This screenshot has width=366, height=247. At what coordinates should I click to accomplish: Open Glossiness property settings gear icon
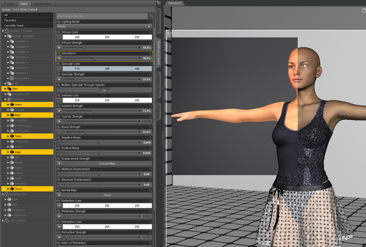[x=151, y=53]
